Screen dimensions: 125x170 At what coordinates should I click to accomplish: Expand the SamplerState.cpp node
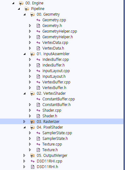coord(30,133)
